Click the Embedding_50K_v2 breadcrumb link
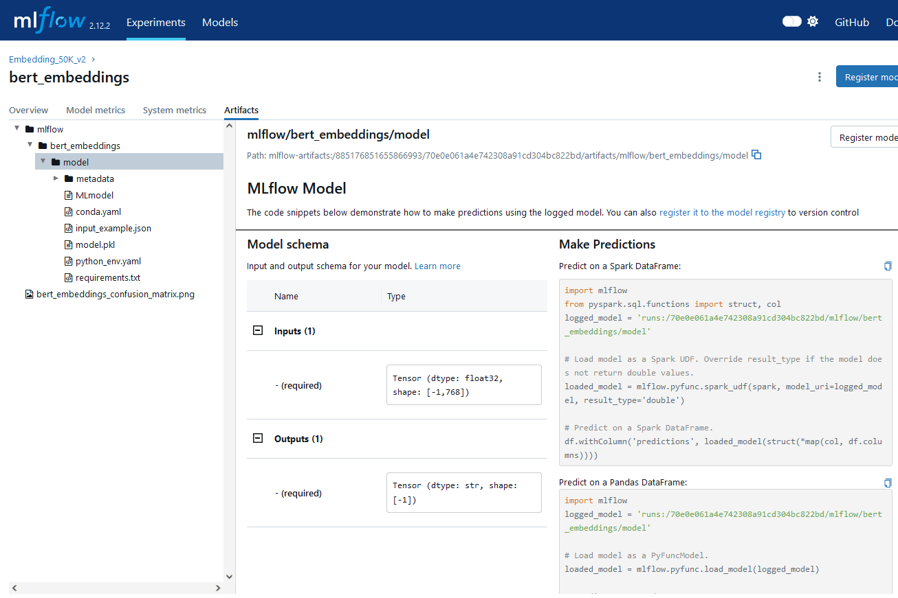 [47, 60]
